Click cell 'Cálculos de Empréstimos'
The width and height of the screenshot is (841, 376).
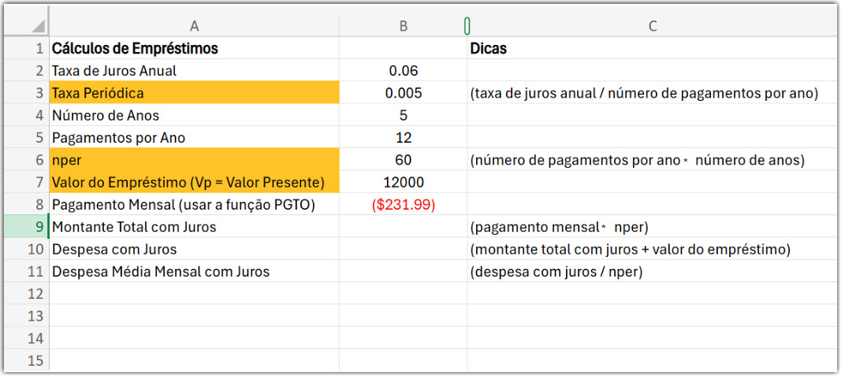[194, 48]
